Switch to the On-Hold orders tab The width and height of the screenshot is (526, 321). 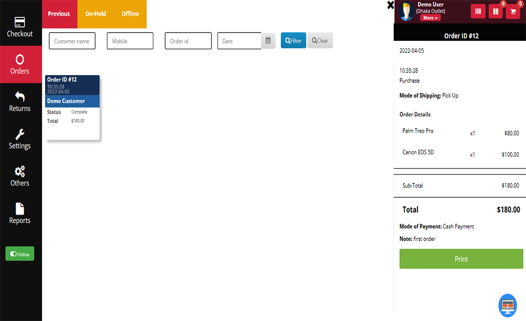[x=95, y=14]
